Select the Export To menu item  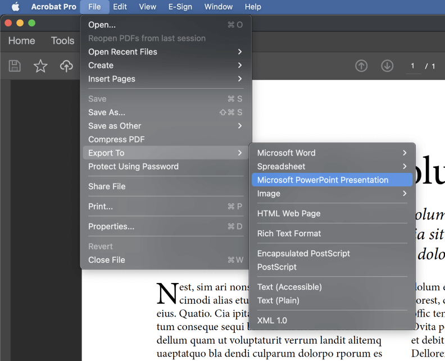pyautogui.click(x=166, y=153)
